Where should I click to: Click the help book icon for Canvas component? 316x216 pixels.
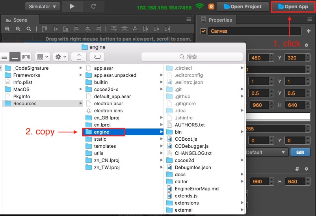(x=297, y=169)
